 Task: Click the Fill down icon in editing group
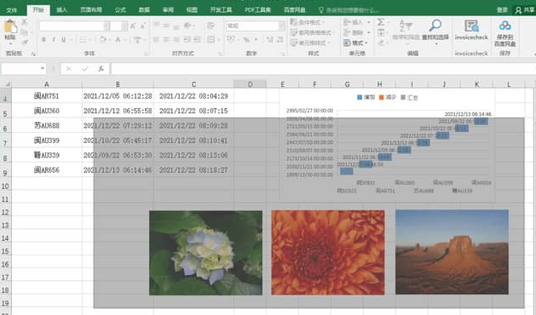381,33
